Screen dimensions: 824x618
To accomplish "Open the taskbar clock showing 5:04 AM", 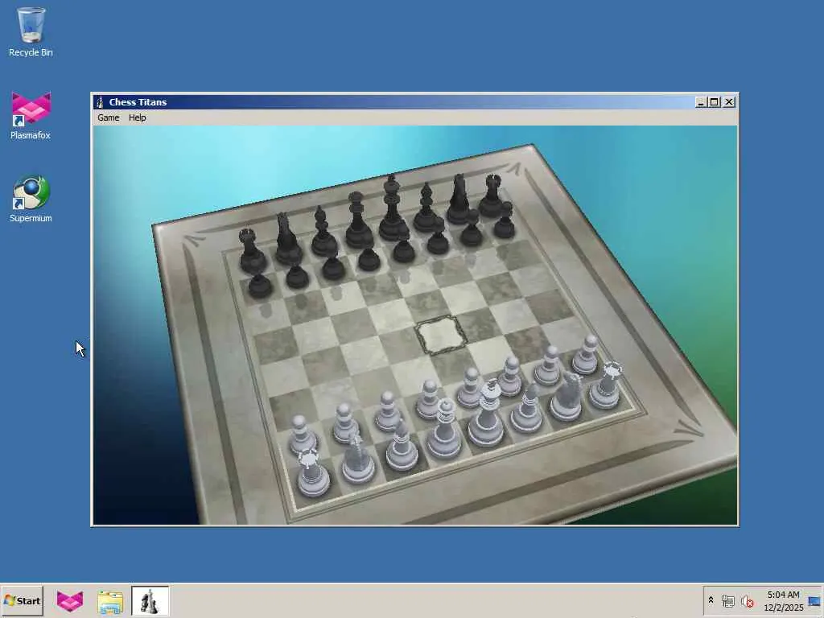I will 784,600.
